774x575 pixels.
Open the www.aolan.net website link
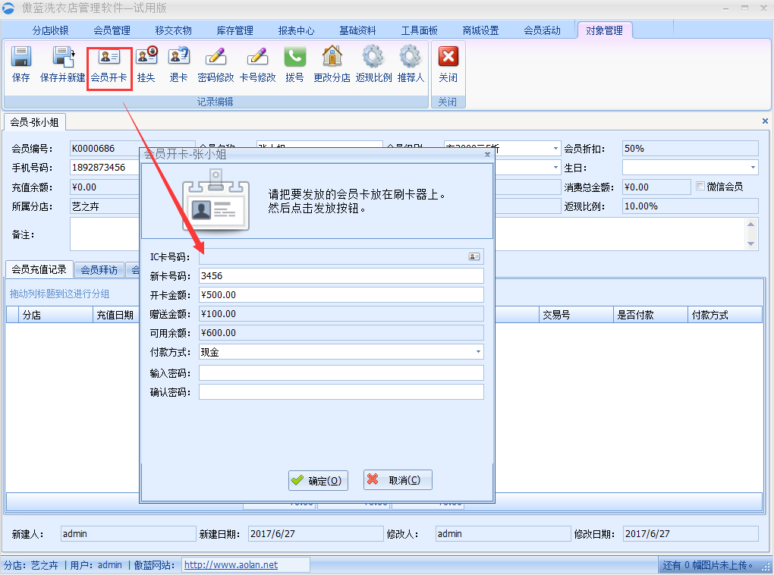point(231,565)
